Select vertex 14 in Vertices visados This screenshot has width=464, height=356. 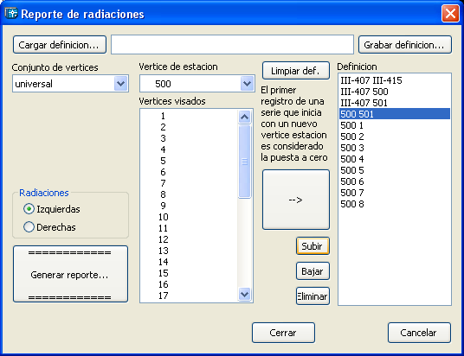click(189, 262)
